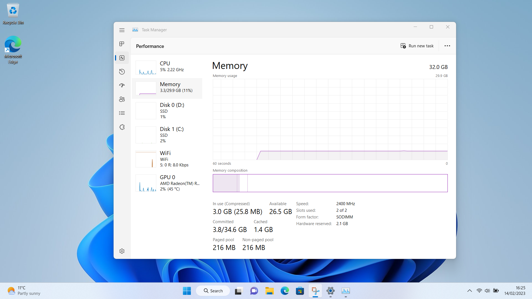
Task: Open the App history sidebar icon
Action: tap(122, 72)
